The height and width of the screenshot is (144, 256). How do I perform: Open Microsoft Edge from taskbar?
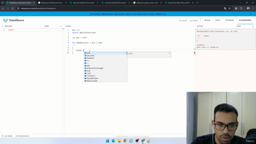click(113, 141)
